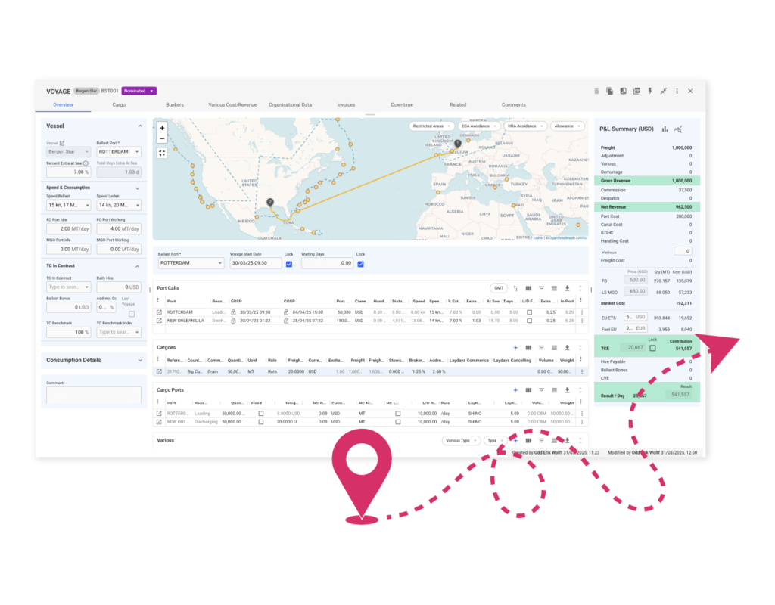The width and height of the screenshot is (775, 605).
Task: Zoom out on the map
Action: click(x=162, y=139)
